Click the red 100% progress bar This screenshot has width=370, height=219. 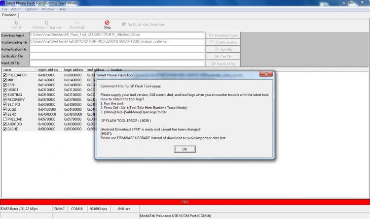click(x=185, y=202)
